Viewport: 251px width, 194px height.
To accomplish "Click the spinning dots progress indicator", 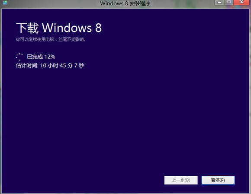I will tap(19, 57).
